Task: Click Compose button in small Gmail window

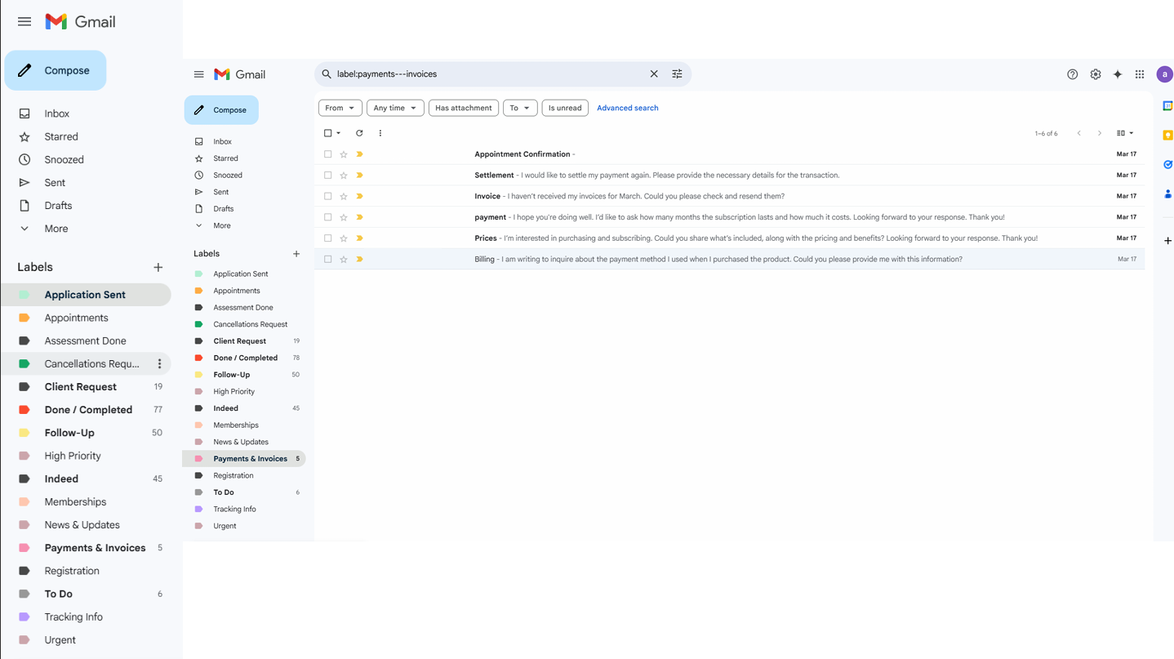Action: (x=221, y=110)
